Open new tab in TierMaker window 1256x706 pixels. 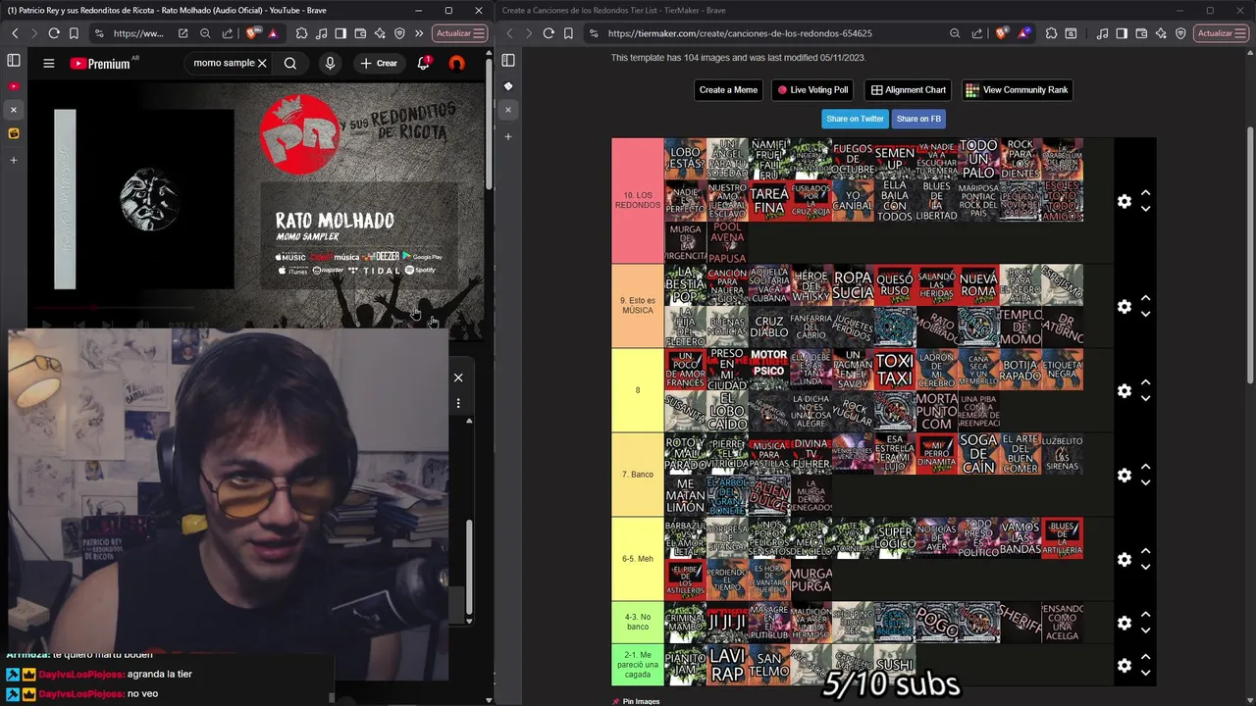tap(508, 136)
